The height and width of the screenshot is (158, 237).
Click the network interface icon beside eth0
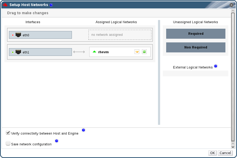[18, 34]
